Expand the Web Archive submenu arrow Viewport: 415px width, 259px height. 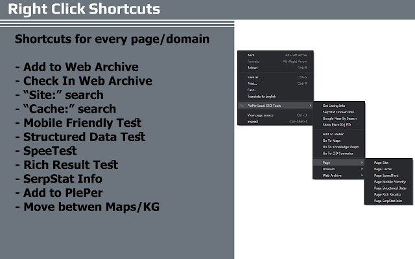362,175
